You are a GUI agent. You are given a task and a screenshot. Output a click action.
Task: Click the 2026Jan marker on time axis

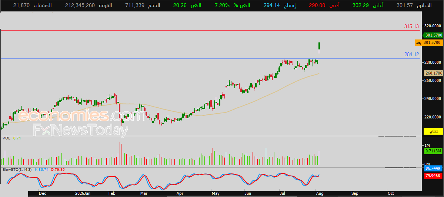pos(82,194)
